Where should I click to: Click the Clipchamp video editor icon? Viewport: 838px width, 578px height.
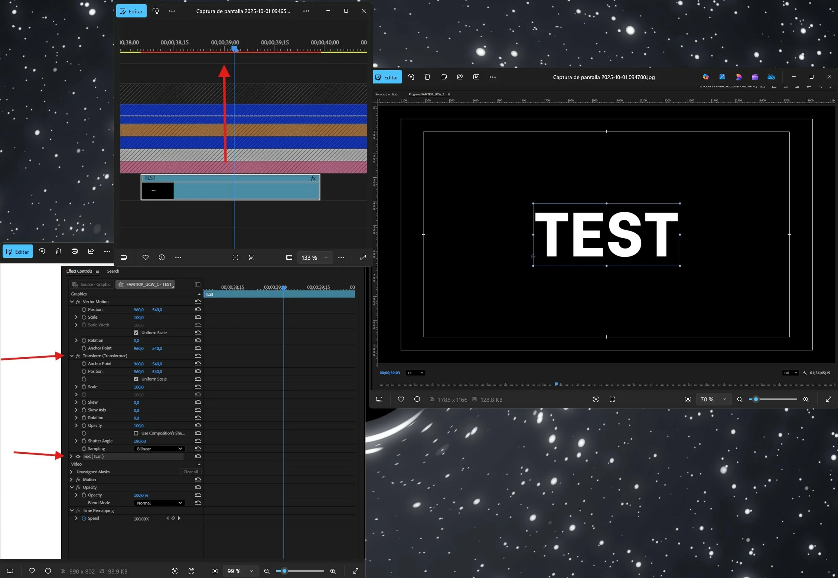click(754, 77)
